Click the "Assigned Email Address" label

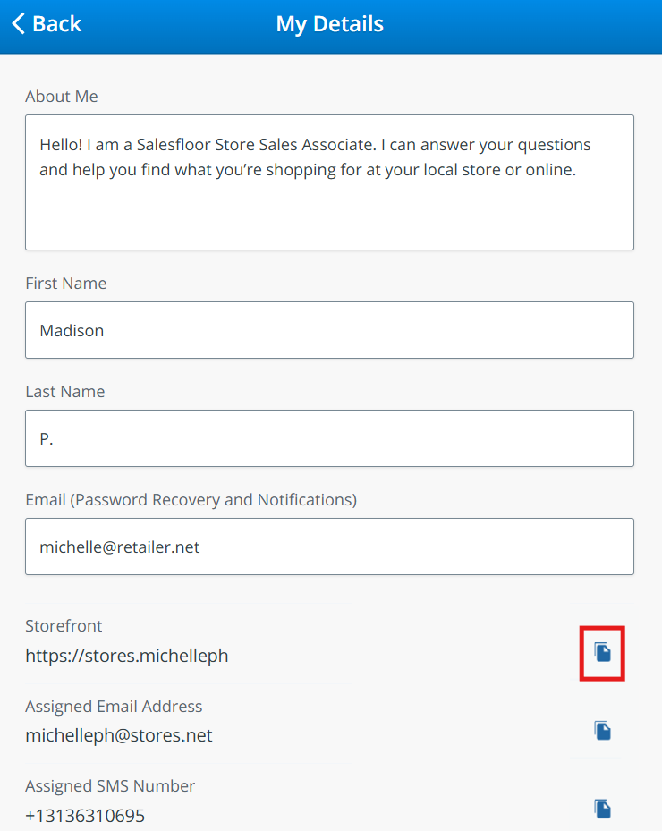[x=114, y=707]
